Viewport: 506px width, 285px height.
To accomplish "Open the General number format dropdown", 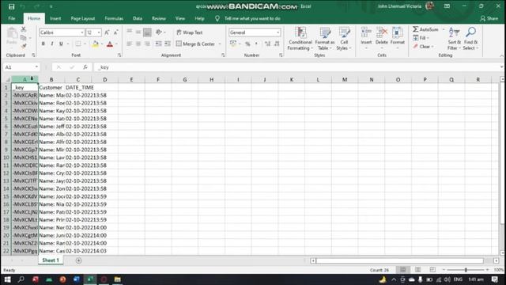I will [278, 32].
